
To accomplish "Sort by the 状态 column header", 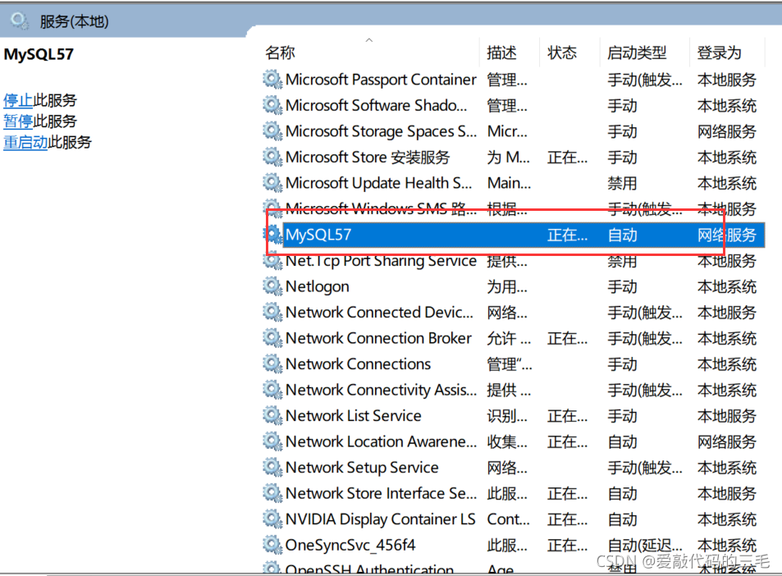I will pos(562,53).
